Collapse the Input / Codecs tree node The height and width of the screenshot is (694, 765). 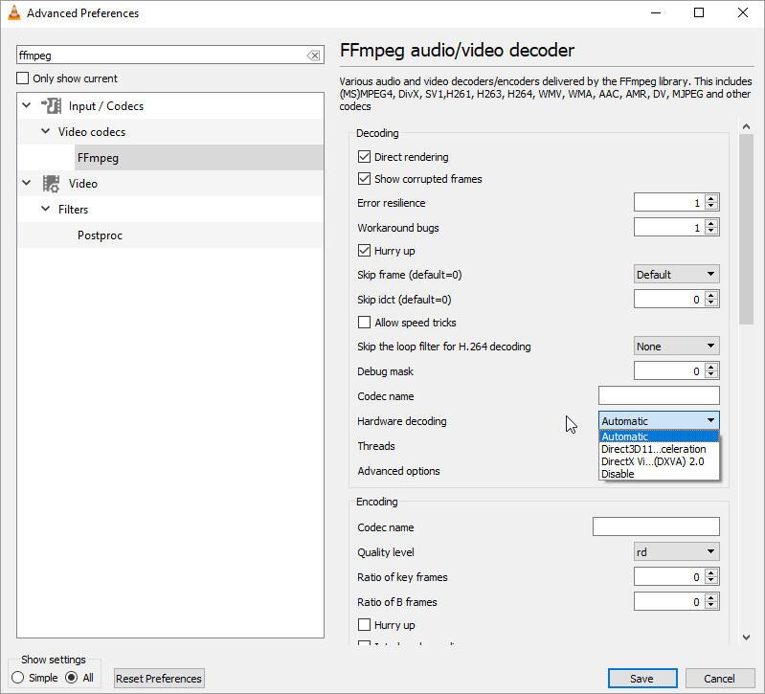point(27,105)
